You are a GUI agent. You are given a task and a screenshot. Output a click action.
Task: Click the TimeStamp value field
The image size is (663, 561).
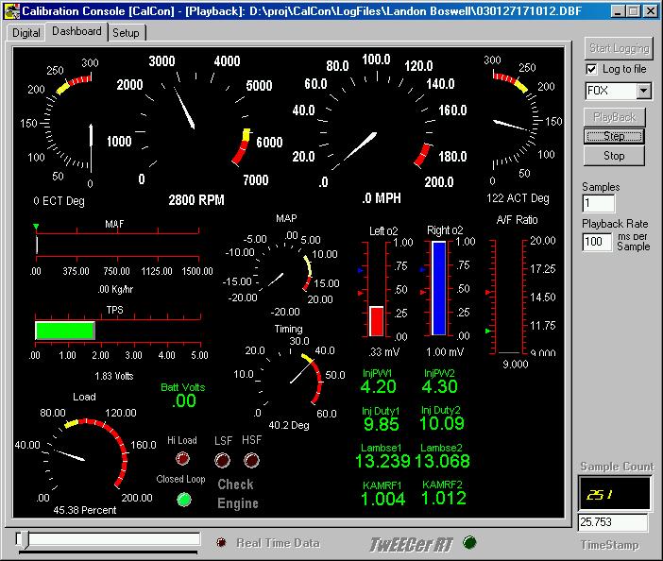(612, 522)
